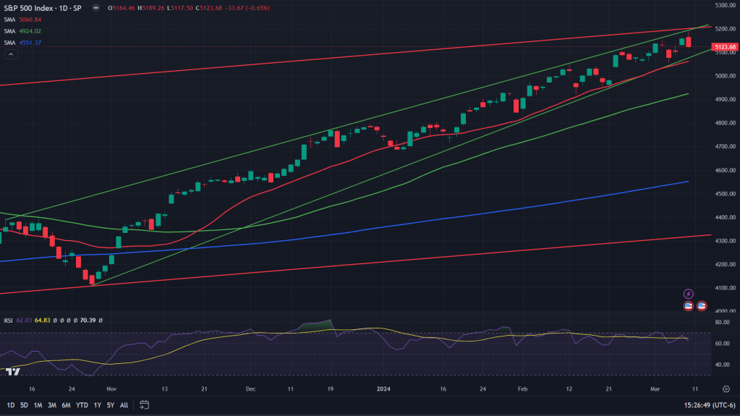Click the TradingView logo on the chart
Viewport: 740px width, 416px height.
point(12,371)
